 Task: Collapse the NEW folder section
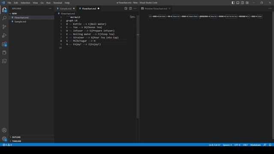31,13
